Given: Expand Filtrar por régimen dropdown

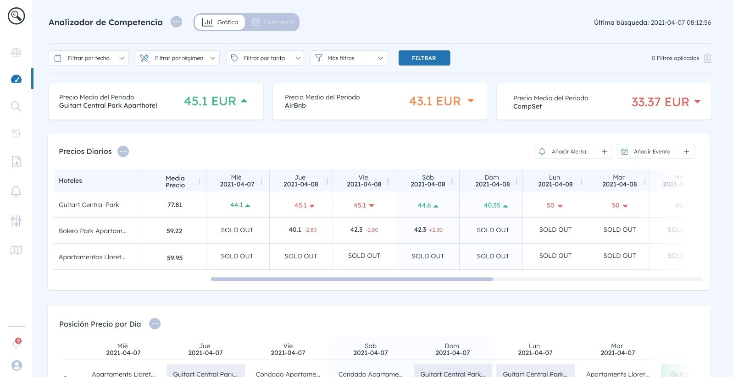Looking at the screenshot, I should click(178, 58).
